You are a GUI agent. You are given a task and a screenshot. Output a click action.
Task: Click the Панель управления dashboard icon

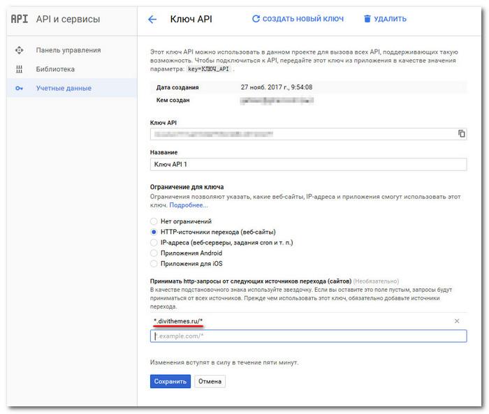(19, 50)
